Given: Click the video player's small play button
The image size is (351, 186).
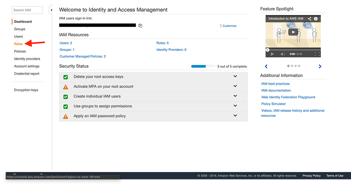Looking at the screenshot, I should (x=272, y=54).
